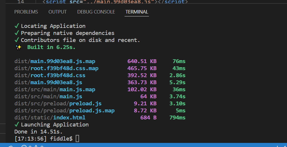This screenshot has height=147, width=287.
Task: Click the dist/src/preload/preload.js path
Action: click(58, 104)
